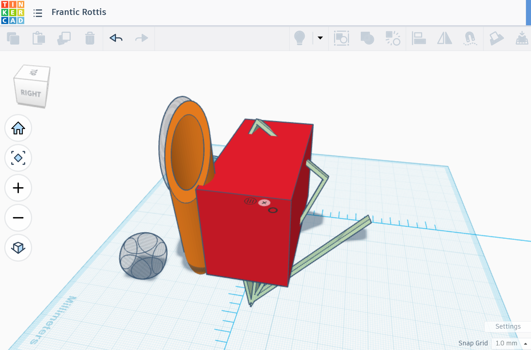Redo the last undone action

(142, 38)
